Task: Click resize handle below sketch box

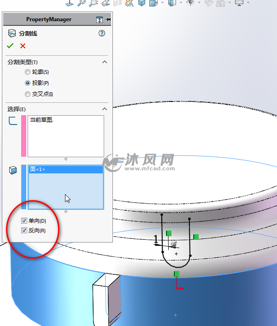Action: [x=66, y=159]
